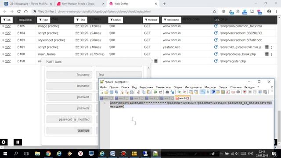
Task: Notepad++: click Redo arrow icon
Action: point(160,92)
